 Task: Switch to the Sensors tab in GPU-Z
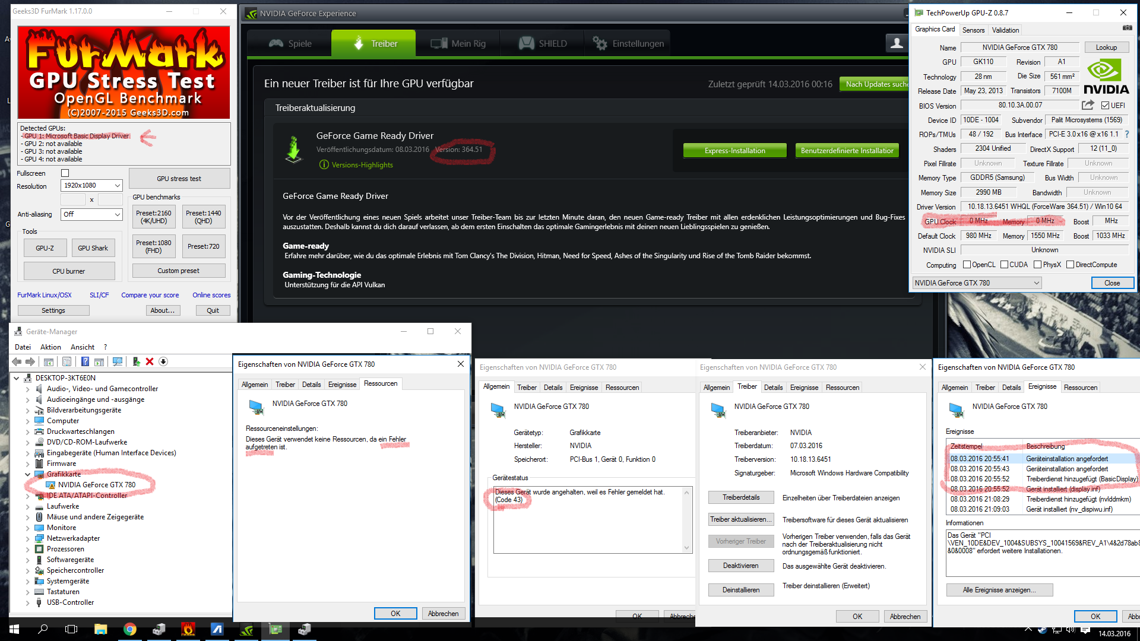coord(973,30)
